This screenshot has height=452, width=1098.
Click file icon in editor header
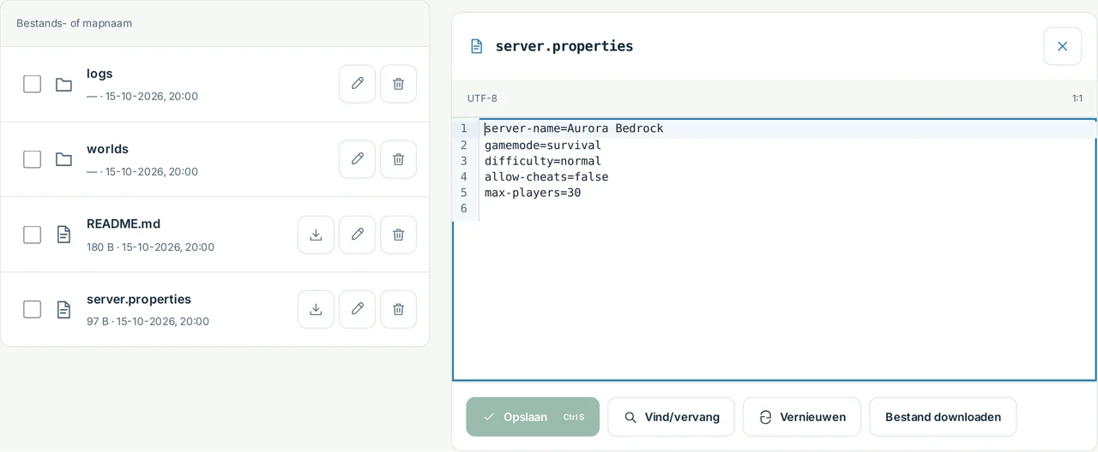point(477,46)
